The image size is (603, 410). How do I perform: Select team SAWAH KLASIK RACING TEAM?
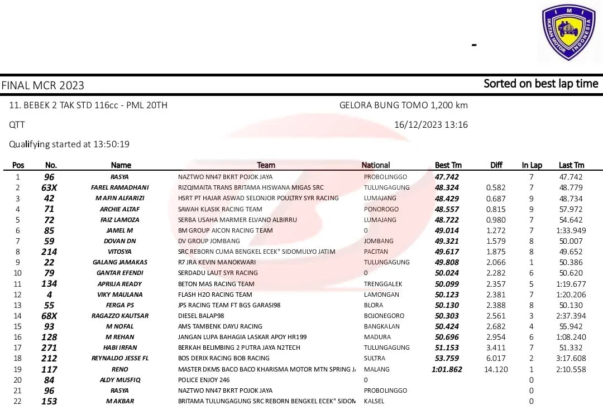(219, 209)
